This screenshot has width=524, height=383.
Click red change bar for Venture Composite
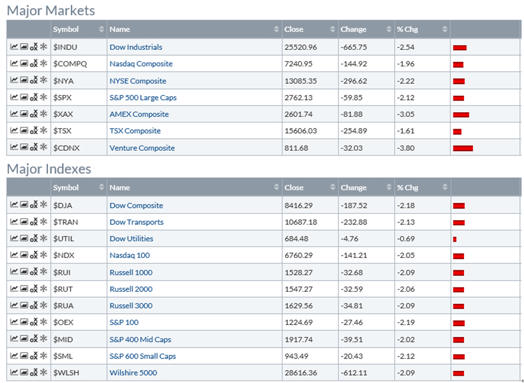463,148
